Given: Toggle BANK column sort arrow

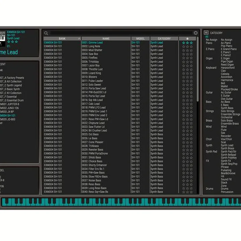Looking at the screenshot, I should pos(79,38).
